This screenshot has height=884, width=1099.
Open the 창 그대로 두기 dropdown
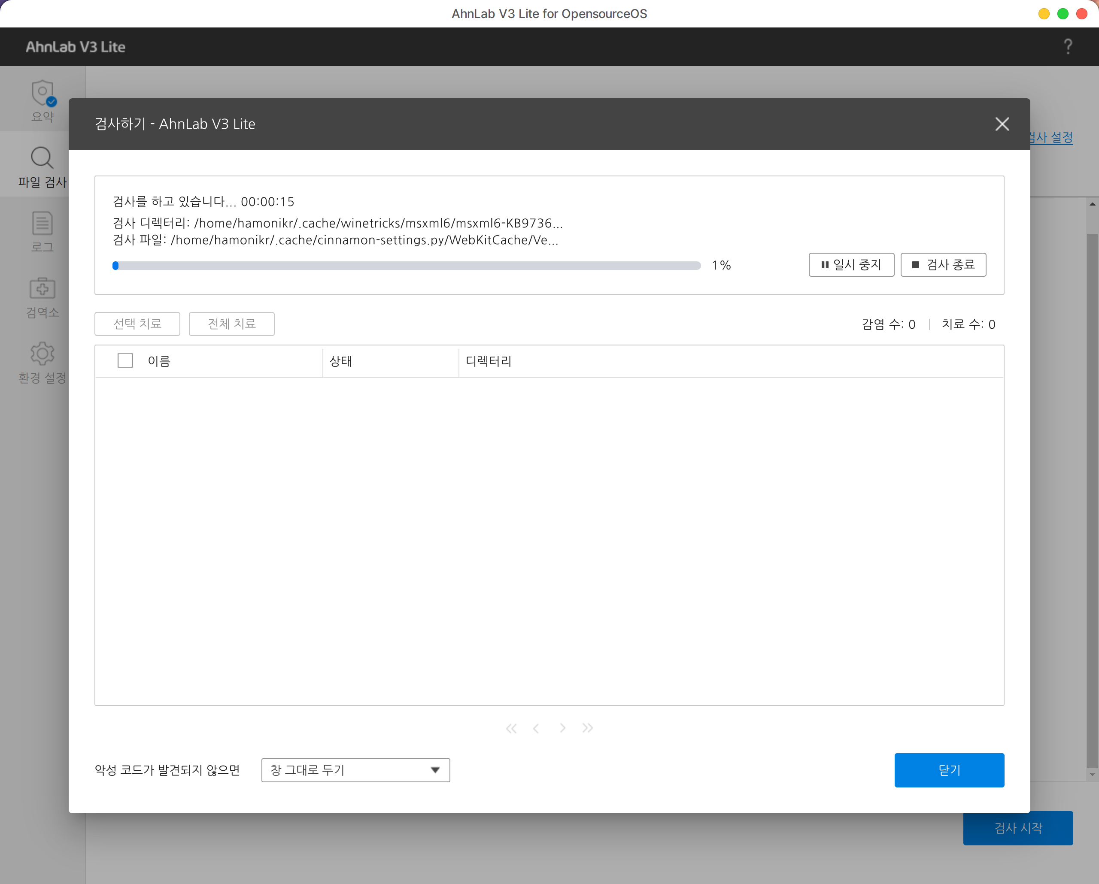[x=355, y=770]
